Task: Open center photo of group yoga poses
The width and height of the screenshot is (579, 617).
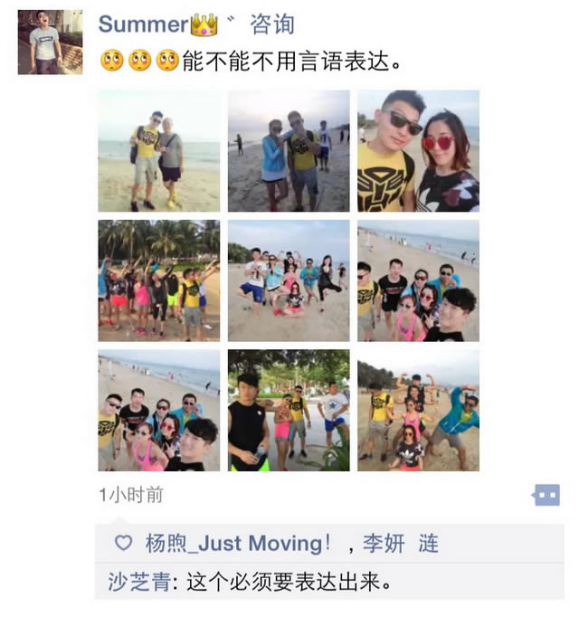Action: point(289,280)
